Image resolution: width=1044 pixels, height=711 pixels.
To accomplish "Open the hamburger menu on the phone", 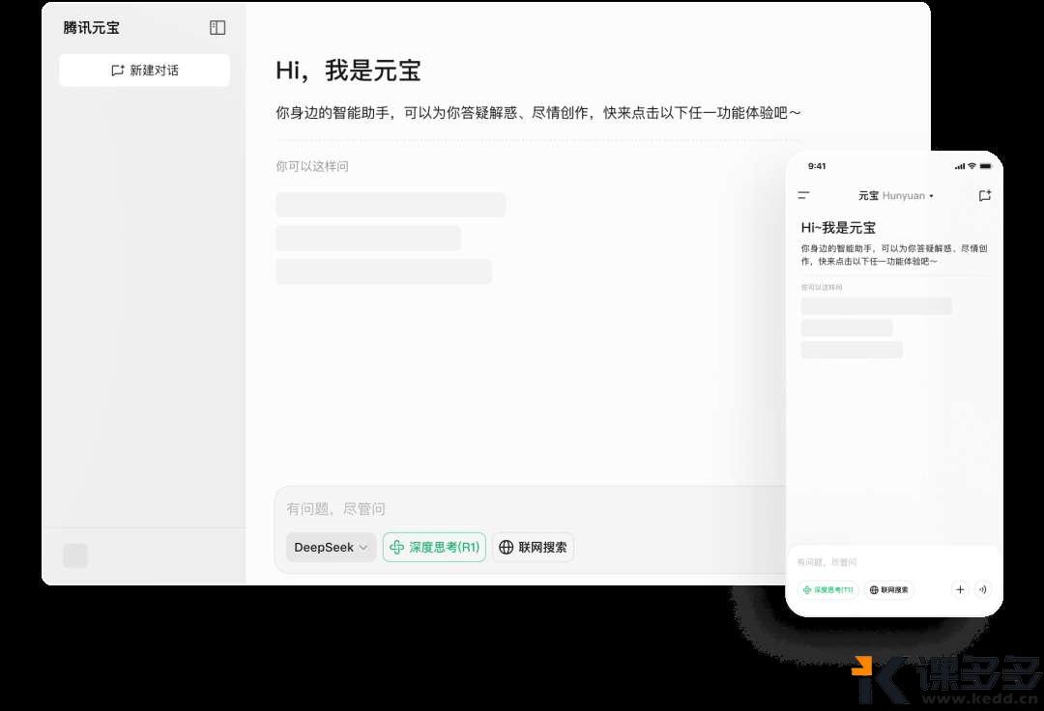I will [803, 196].
